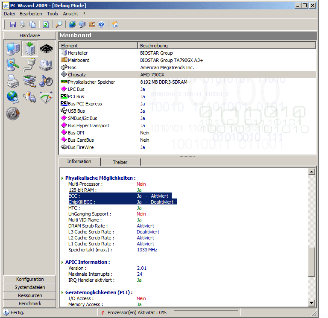Select the Video monitor icon in sidebar
This screenshot has height=318, width=328.
tap(13, 65)
